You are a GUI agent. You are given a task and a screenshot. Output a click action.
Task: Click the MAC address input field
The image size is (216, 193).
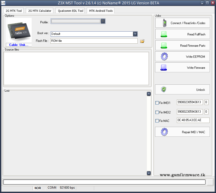[193, 120]
